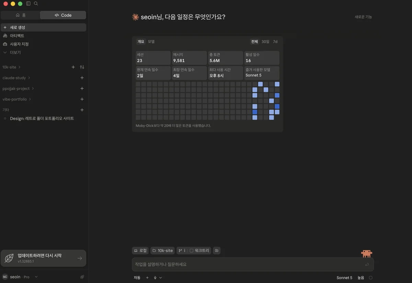412x283 pixels.
Task: Click the 활성 일수 16 card
Action: [x=262, y=58]
